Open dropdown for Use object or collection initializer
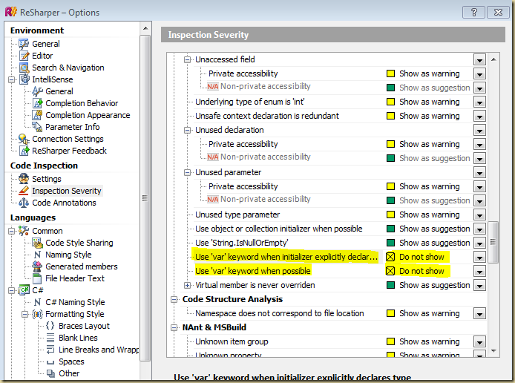 479,229
